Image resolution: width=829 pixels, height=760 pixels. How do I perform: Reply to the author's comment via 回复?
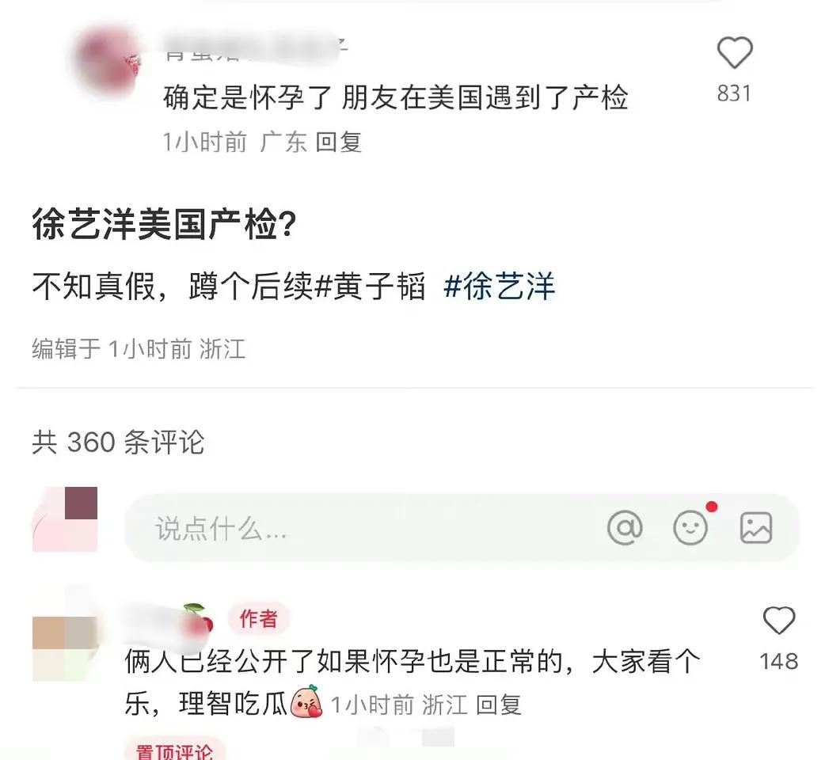pos(499,705)
